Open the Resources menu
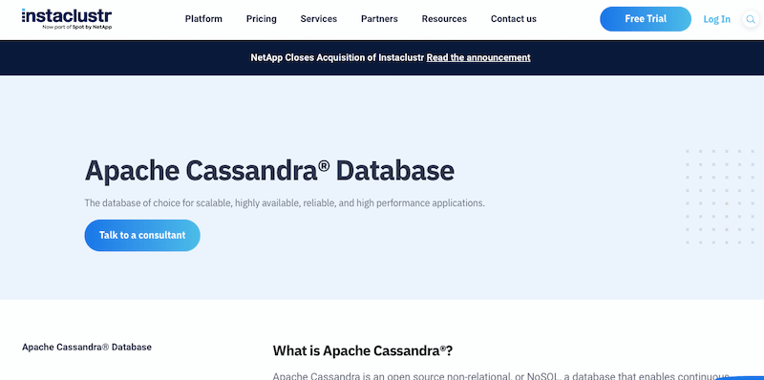 point(444,19)
